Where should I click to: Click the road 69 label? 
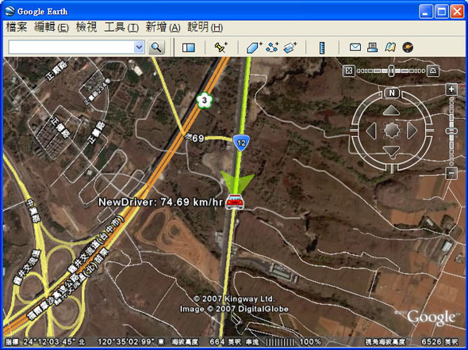198,139
